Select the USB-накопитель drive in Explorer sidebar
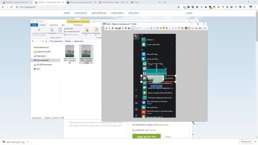Screen dimensions: 258x145 [x=44, y=64]
